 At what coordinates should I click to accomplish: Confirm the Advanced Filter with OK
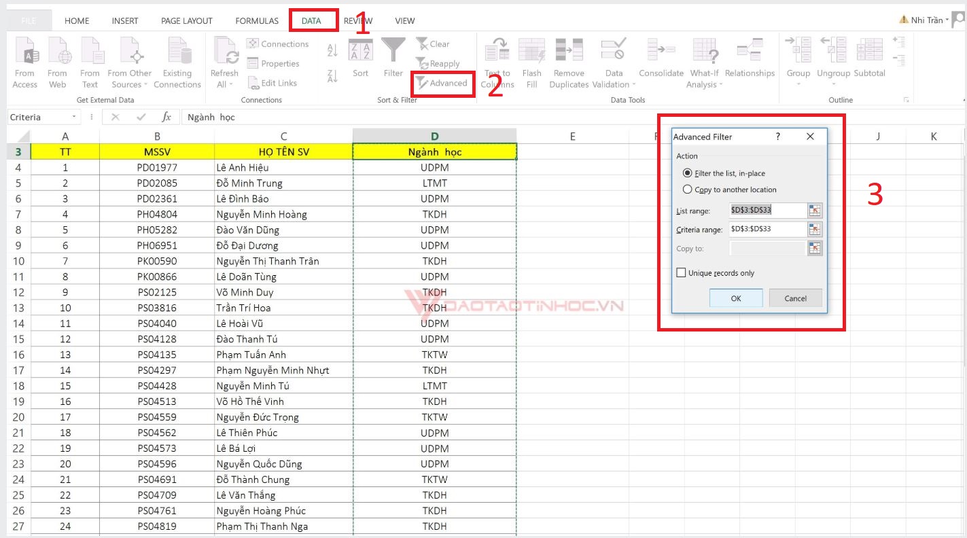[736, 298]
